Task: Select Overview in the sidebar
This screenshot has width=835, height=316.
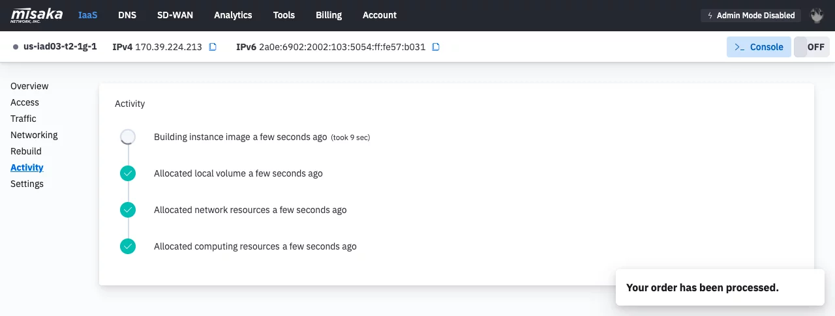Action: point(29,86)
